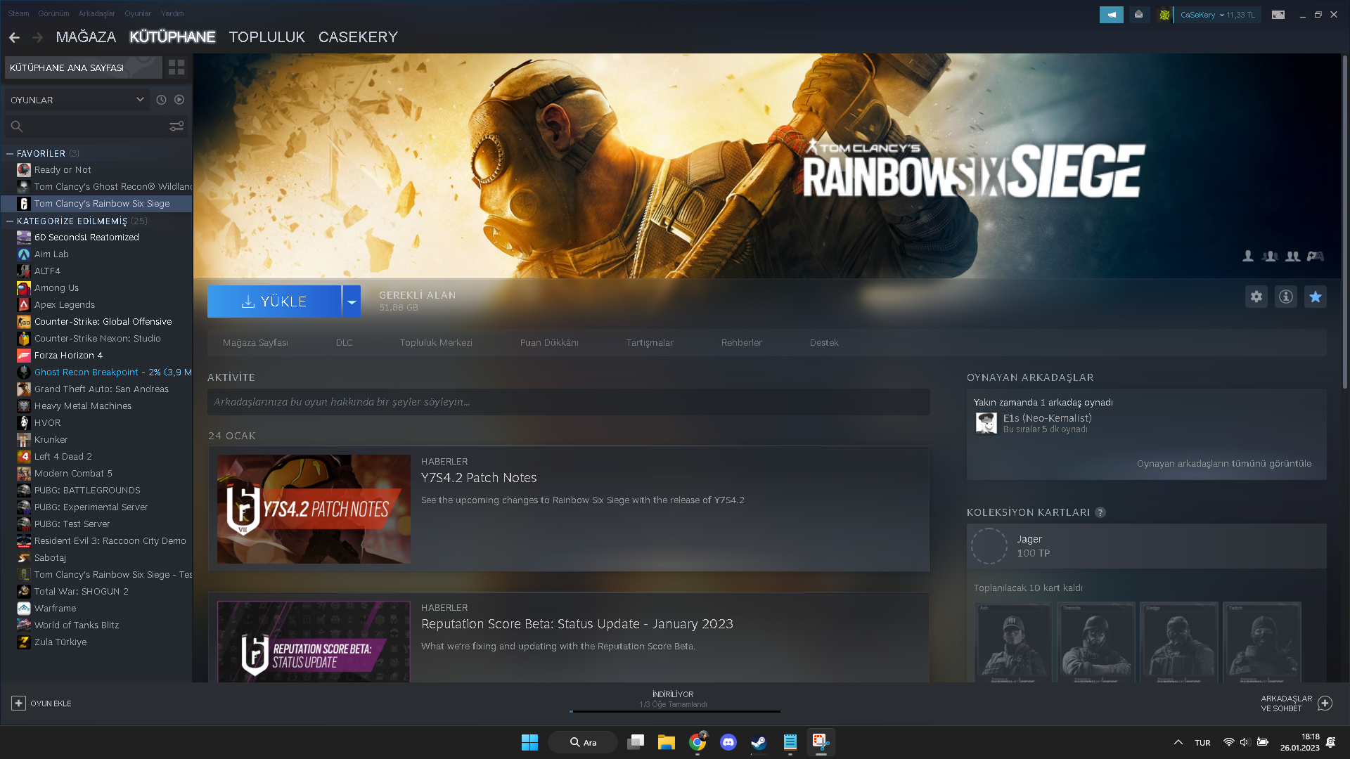
Task: Open the Oyunlar menu
Action: click(x=138, y=13)
